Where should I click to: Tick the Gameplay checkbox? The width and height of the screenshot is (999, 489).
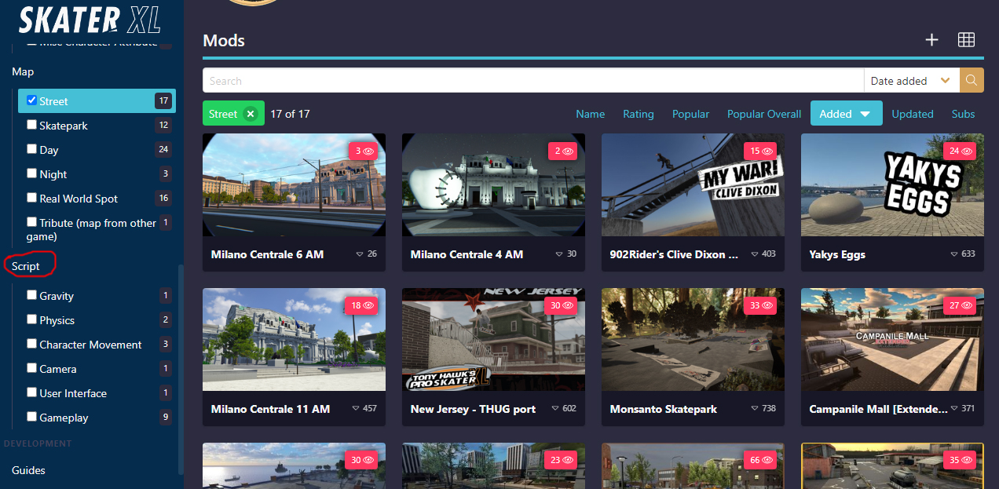pos(31,417)
